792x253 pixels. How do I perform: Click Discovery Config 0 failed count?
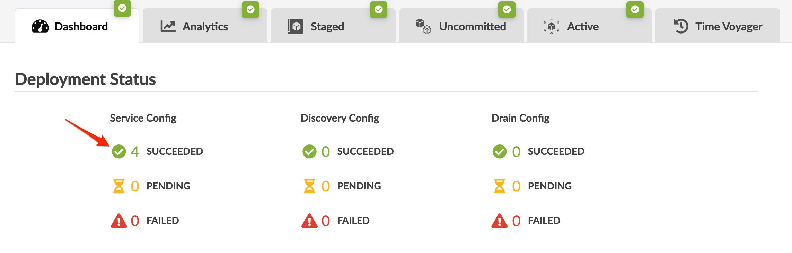pyautogui.click(x=325, y=221)
